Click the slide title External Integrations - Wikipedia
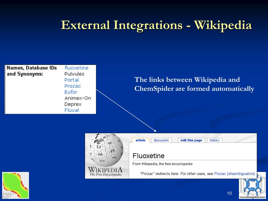Screen dimensions: 268x201 click(156, 25)
